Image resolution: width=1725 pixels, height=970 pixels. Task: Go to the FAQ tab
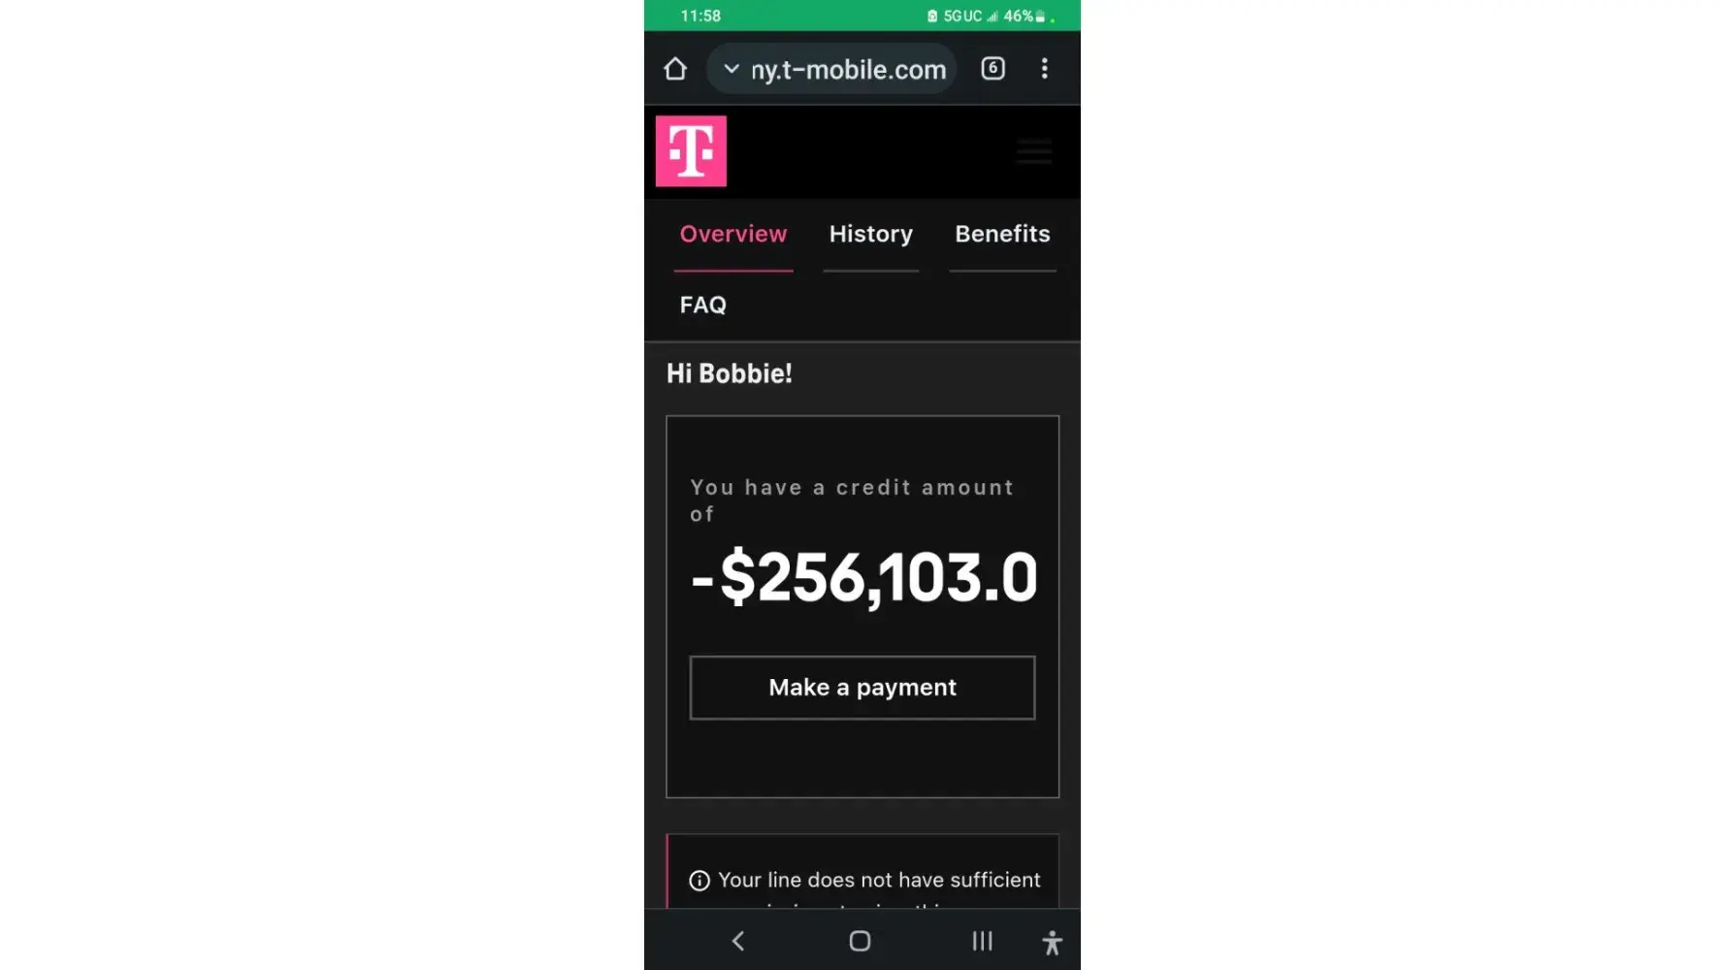703,305
